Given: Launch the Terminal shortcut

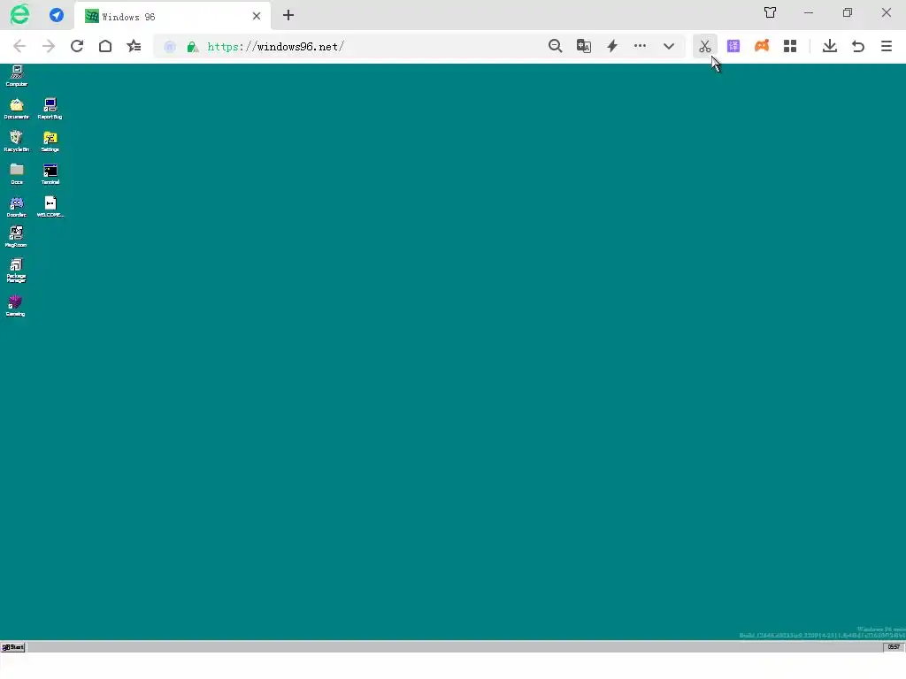Looking at the screenshot, I should pos(50,174).
